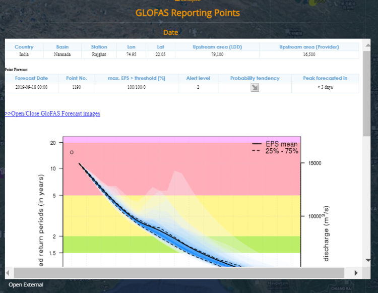This screenshot has height=293, width=378.
Task: Click the vertical scrollbar up arrow
Action: pos(368,45)
